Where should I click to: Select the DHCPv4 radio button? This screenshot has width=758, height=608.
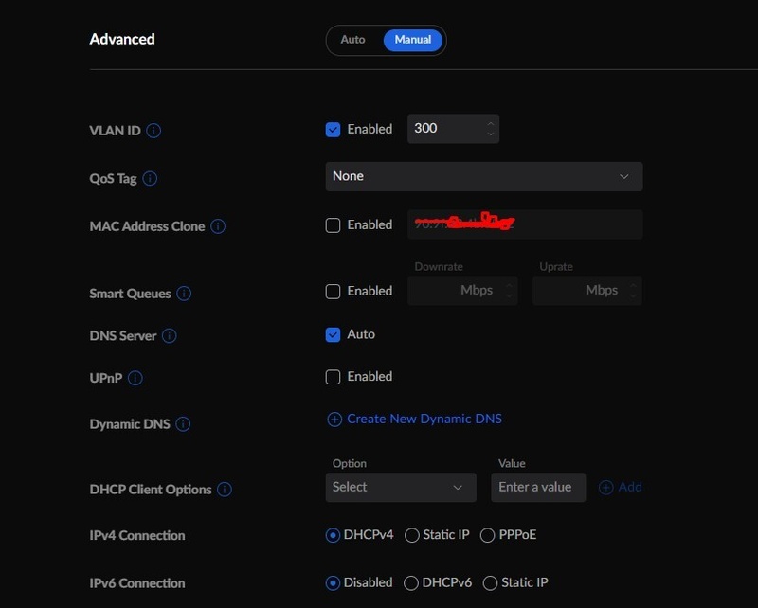pos(333,535)
